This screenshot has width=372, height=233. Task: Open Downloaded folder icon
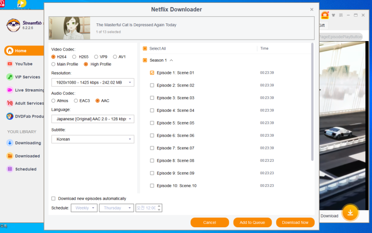10,156
